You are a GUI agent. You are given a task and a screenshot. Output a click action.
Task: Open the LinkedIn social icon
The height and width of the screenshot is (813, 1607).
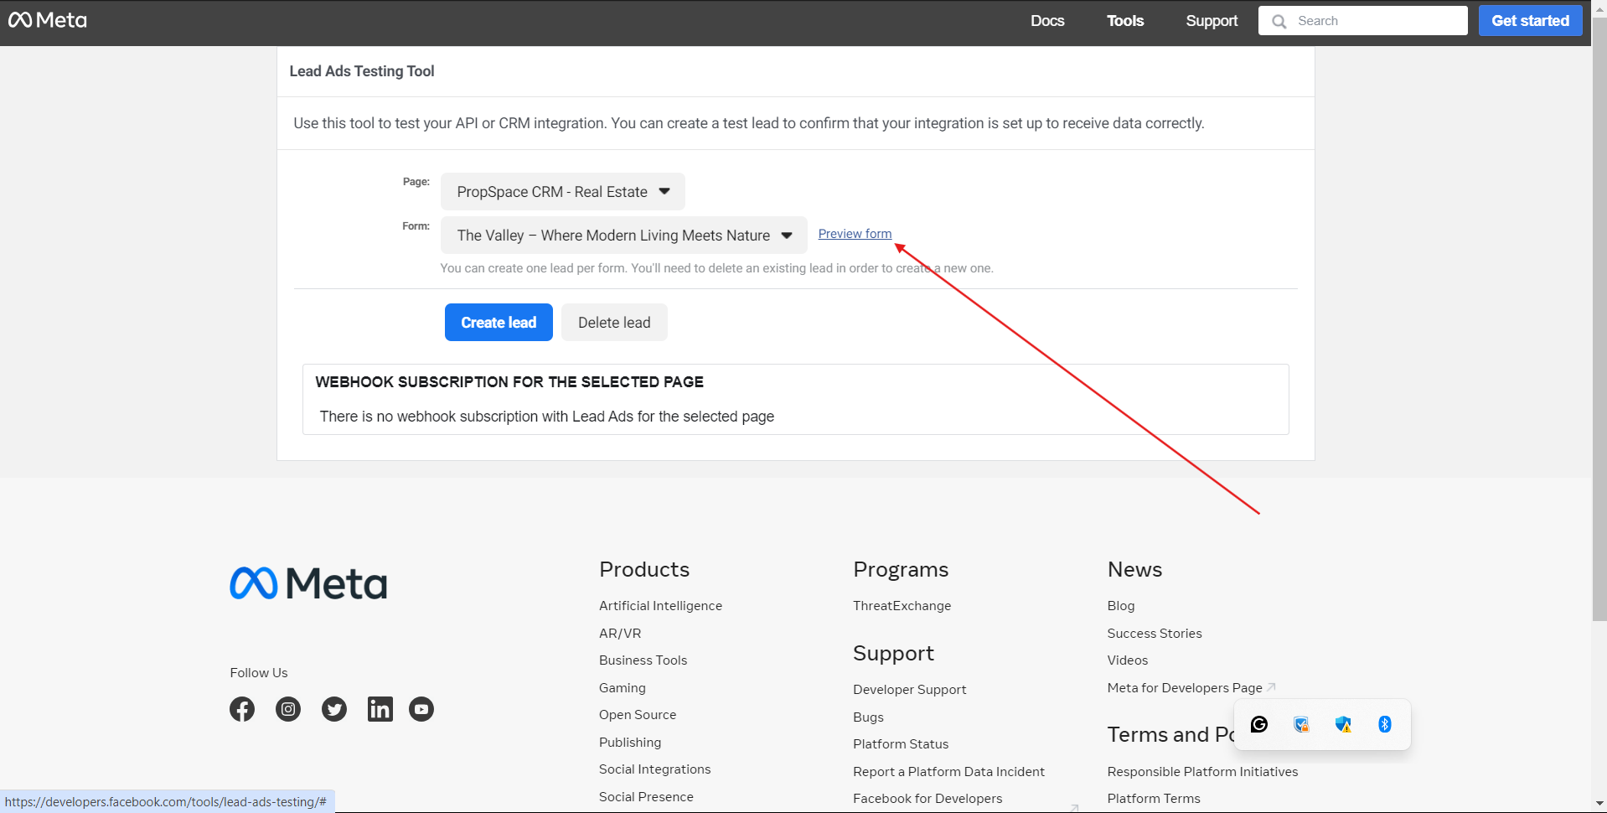pyautogui.click(x=380, y=709)
